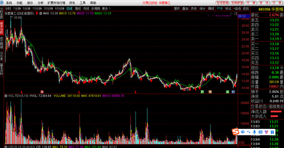The height and width of the screenshot is (148, 284).
Task: Open the 帮助 menu
Action: click(x=93, y=3)
